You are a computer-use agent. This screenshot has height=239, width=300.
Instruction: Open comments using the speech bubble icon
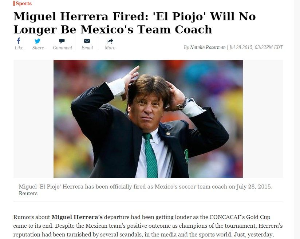click(x=62, y=41)
